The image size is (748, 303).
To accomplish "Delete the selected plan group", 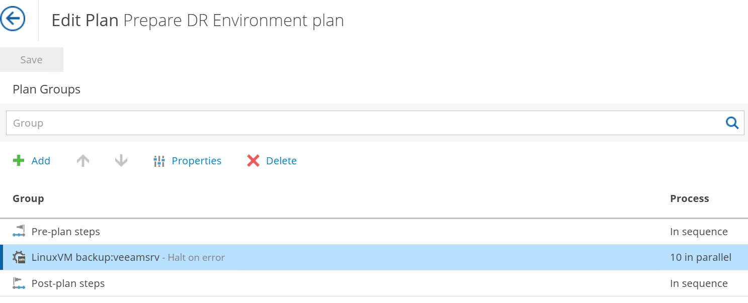I will pyautogui.click(x=281, y=160).
